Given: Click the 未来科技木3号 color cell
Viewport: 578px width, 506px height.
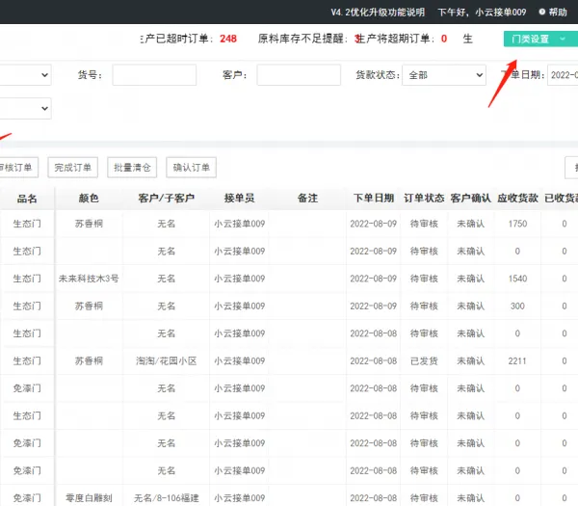Looking at the screenshot, I should click(x=89, y=279).
